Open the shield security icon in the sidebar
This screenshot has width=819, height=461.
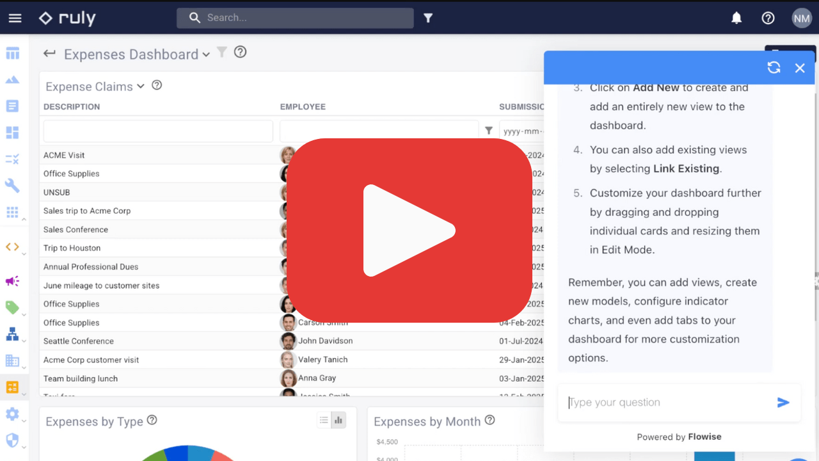(12, 440)
